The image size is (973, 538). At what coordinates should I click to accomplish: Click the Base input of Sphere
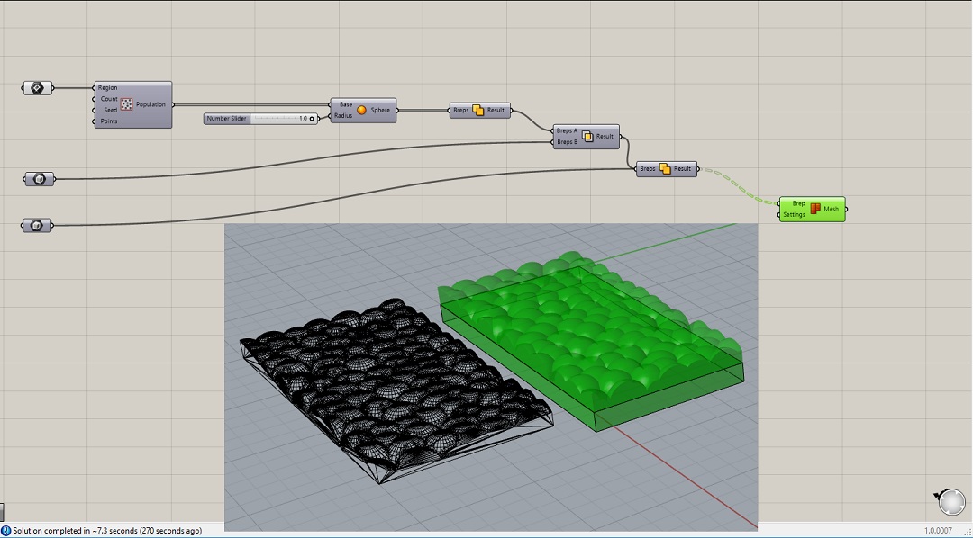[x=346, y=104]
